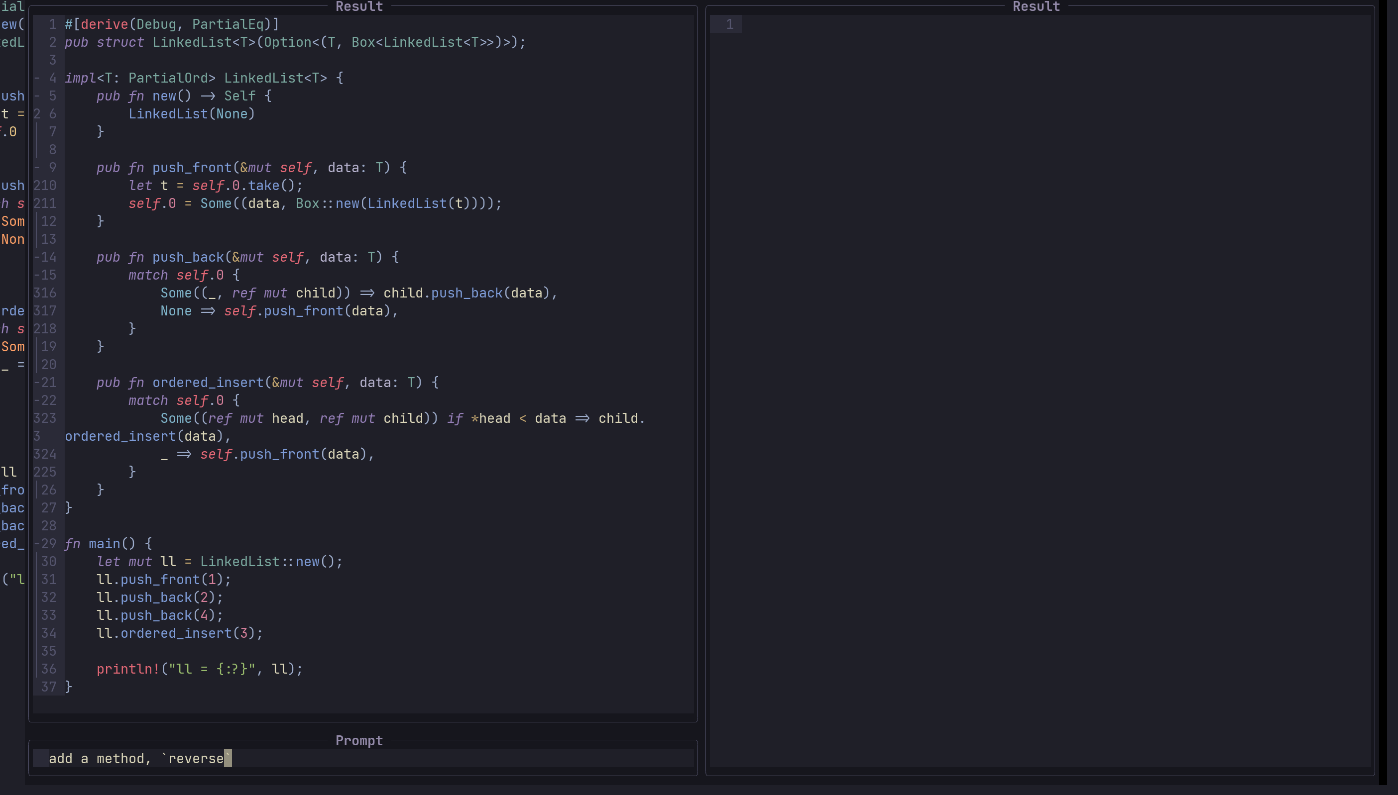
Task: Click 'PartialOrd' in the impl line
Action: coord(172,78)
